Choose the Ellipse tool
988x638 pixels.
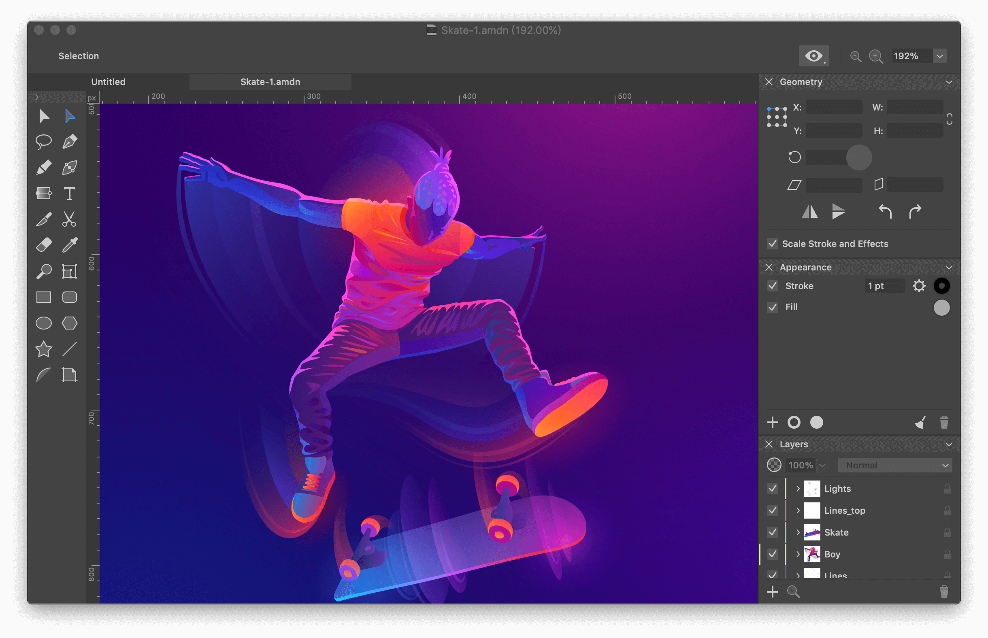[43, 323]
